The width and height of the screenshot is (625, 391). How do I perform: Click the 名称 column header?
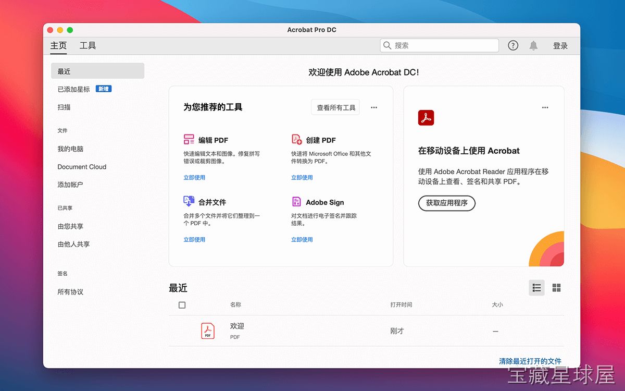point(235,304)
